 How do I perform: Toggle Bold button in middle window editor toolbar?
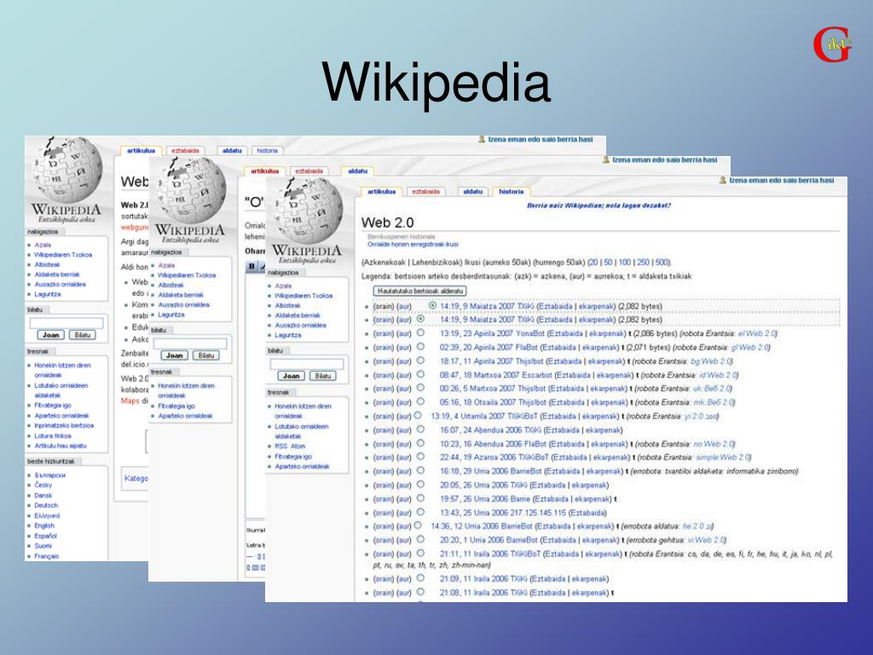point(251,267)
